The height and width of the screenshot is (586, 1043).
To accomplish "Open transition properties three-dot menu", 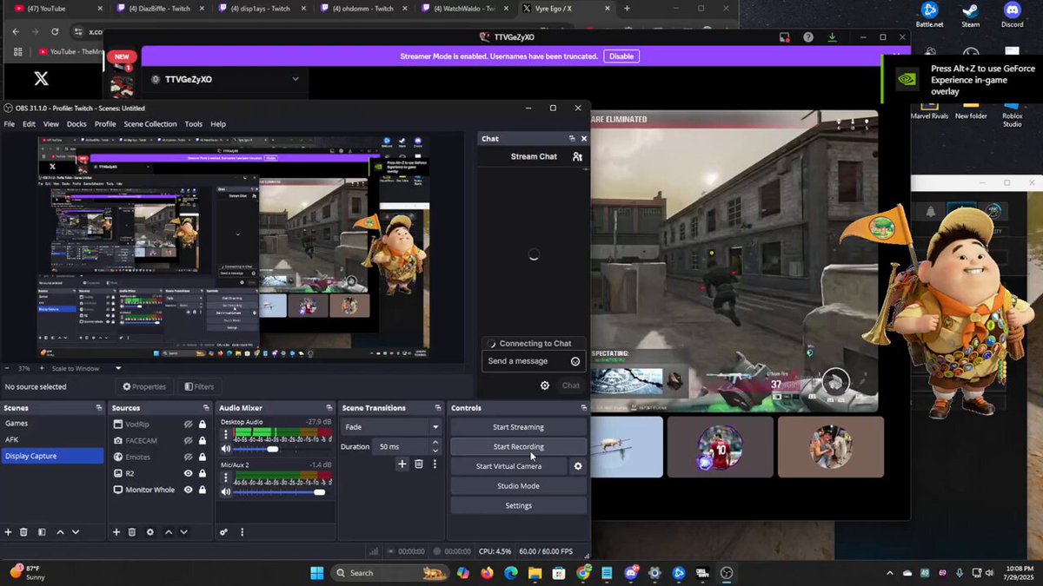I will click(434, 464).
